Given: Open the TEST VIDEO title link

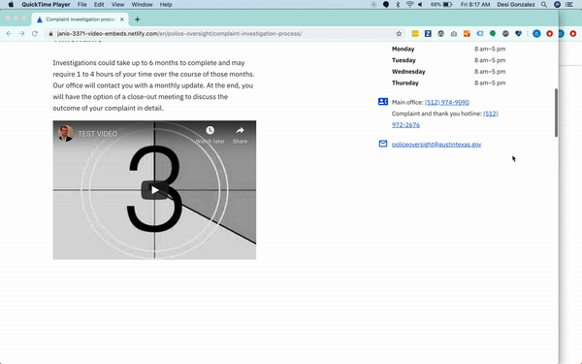Looking at the screenshot, I should tap(98, 134).
